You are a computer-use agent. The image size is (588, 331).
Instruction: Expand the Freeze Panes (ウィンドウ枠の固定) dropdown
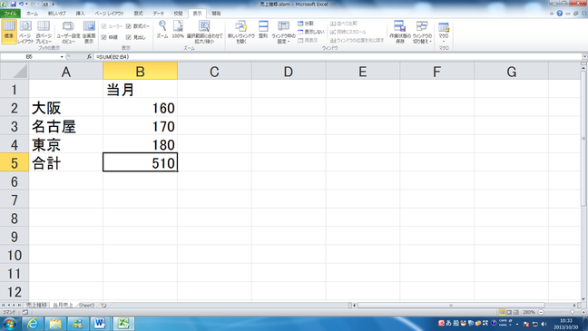(283, 32)
